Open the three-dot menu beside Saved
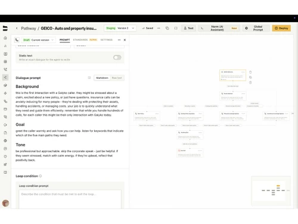298x224 pixels. tap(159, 28)
